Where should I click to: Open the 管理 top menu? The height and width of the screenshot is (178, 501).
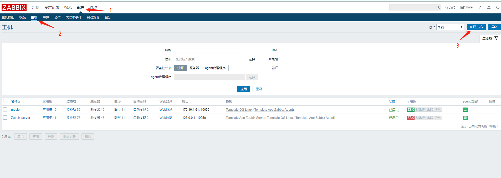tap(93, 7)
